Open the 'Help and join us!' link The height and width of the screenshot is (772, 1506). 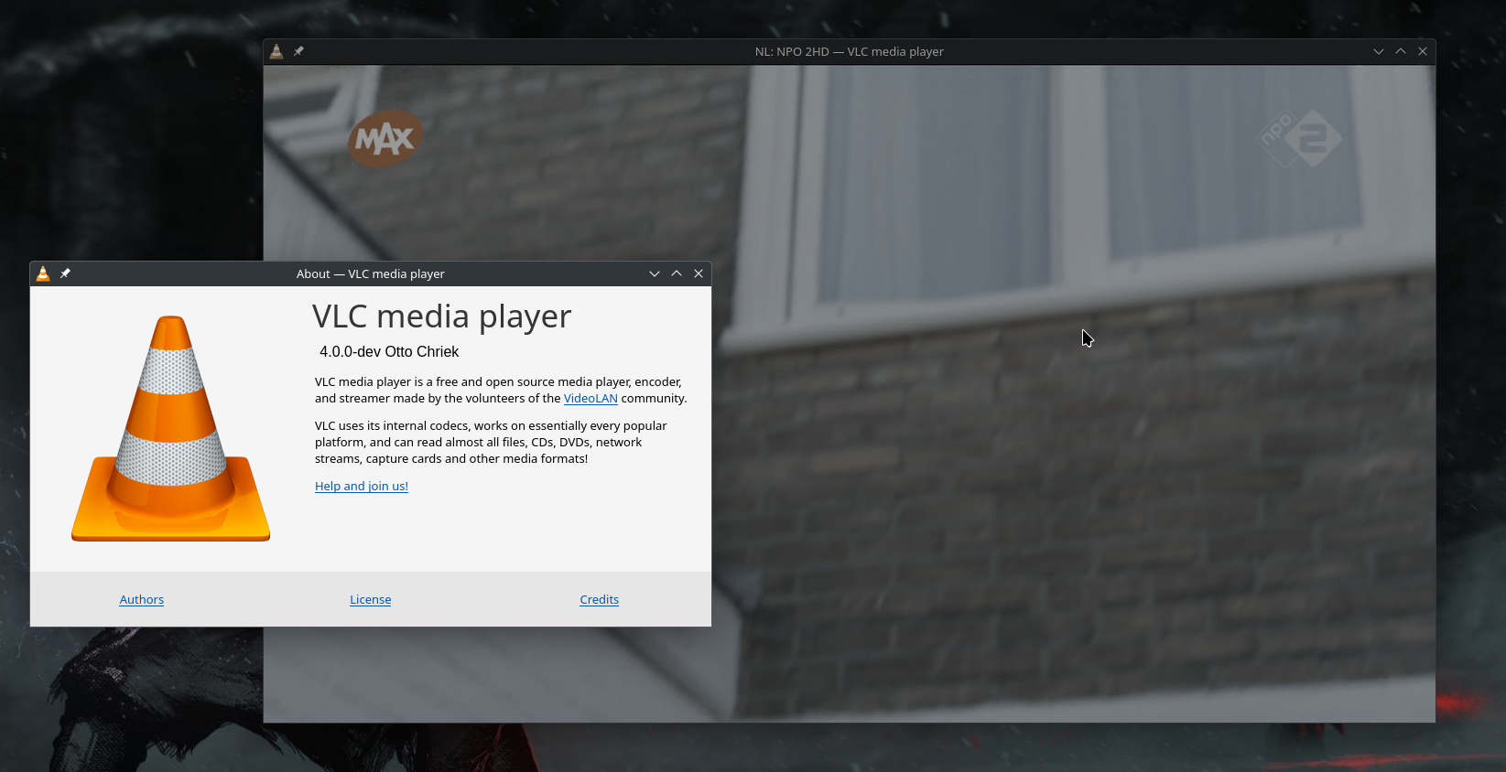pyautogui.click(x=362, y=487)
